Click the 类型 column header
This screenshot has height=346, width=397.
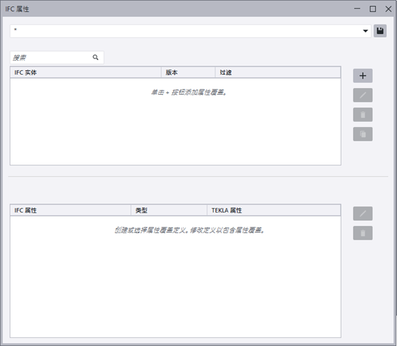pyautogui.click(x=169, y=210)
